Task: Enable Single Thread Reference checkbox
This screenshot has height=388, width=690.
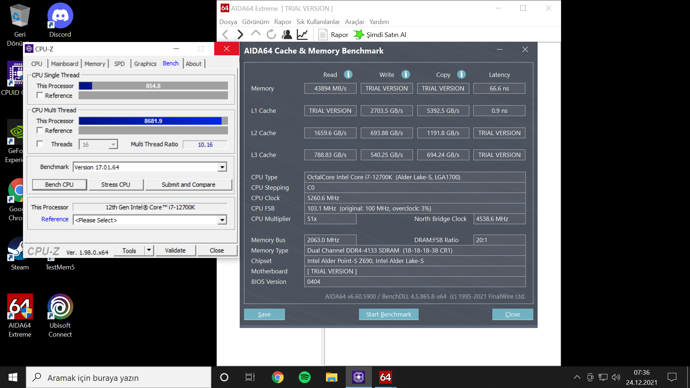Action: coord(40,95)
